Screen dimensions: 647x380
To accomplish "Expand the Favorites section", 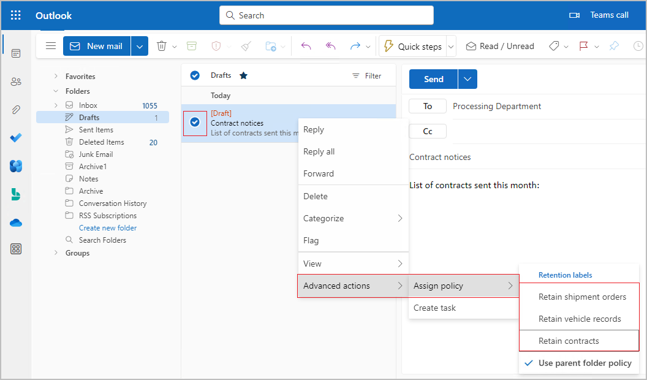I will [56, 76].
